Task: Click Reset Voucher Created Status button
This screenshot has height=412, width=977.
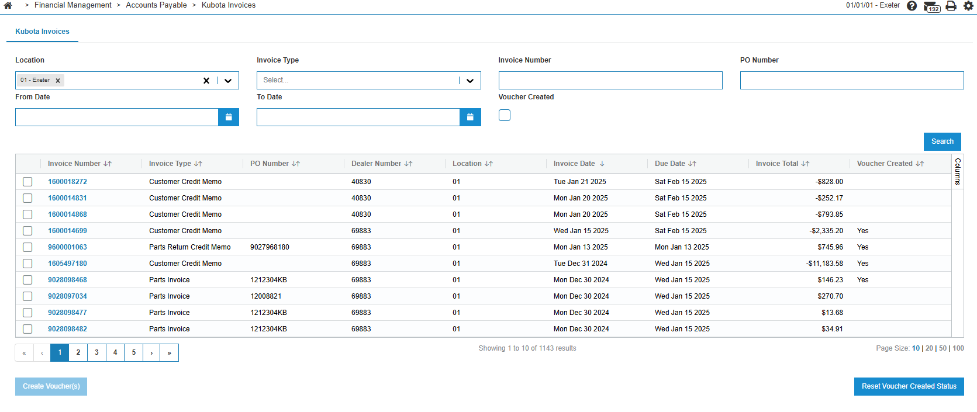Action: [x=909, y=386]
